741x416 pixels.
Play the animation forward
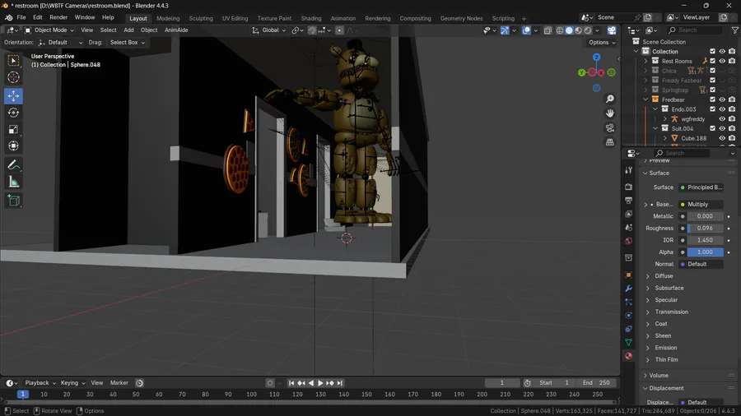coord(320,383)
